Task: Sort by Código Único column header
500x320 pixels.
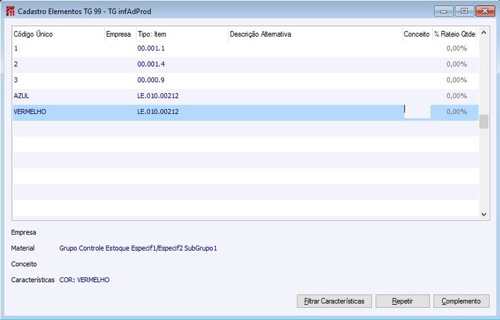Action: coord(59,34)
